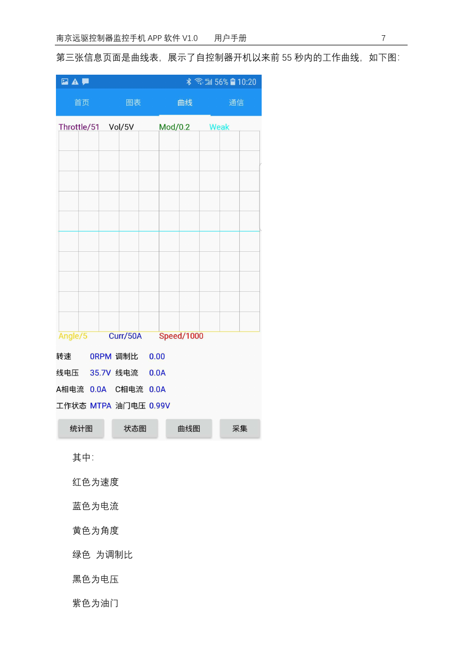Tap the Wi-Fi signal icon

click(x=199, y=82)
